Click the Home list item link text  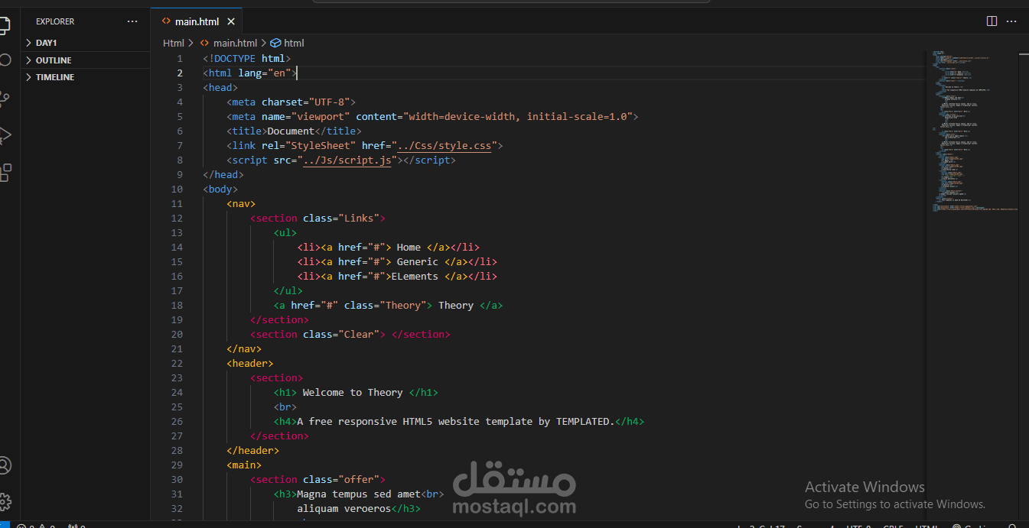tap(409, 247)
